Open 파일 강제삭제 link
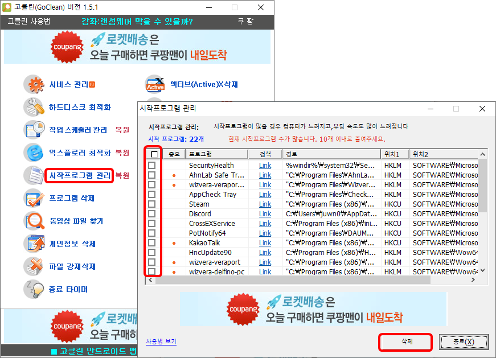Screen dimensions: 496x358 72,266
